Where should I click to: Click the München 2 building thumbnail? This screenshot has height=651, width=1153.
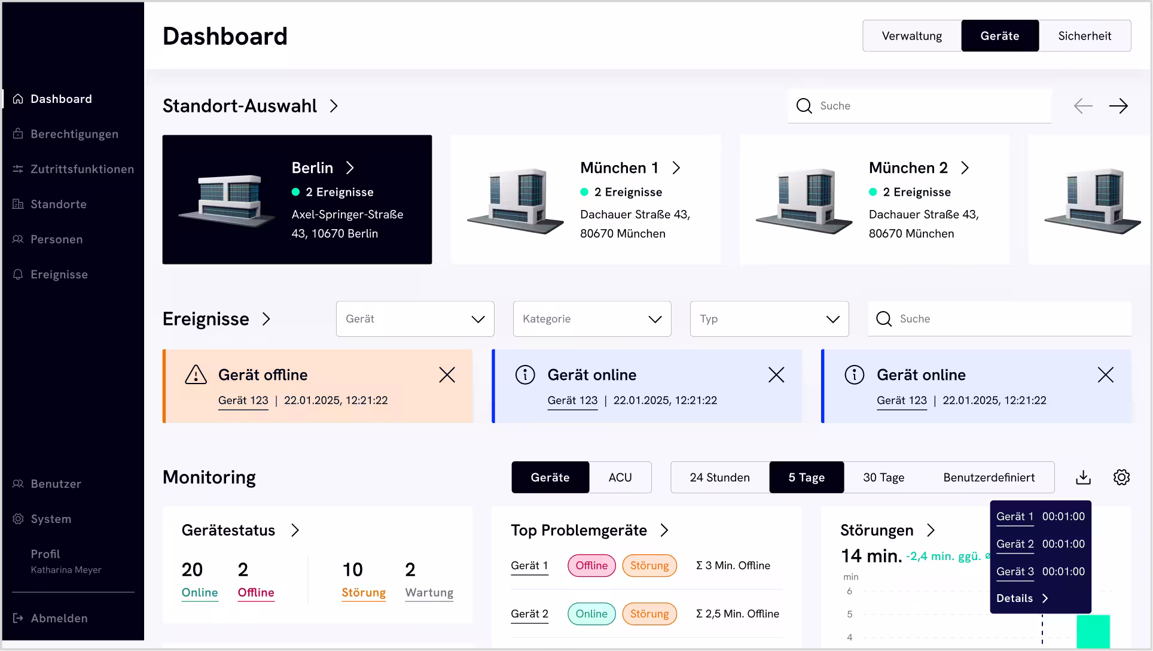(804, 200)
